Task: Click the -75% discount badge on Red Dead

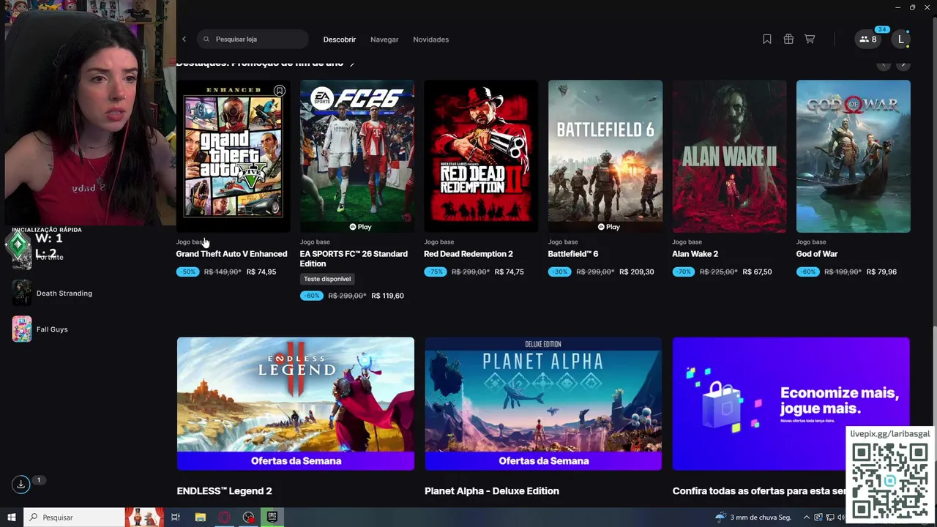Action: tap(436, 272)
